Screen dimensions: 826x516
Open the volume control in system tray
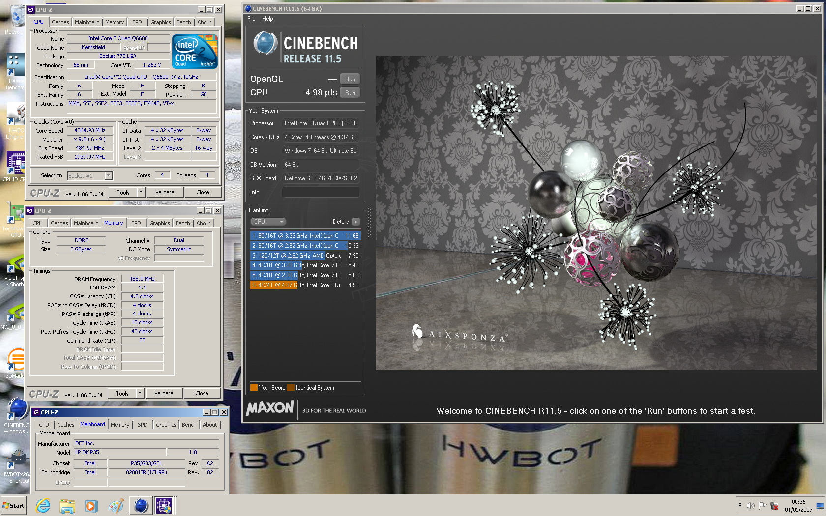pos(750,506)
